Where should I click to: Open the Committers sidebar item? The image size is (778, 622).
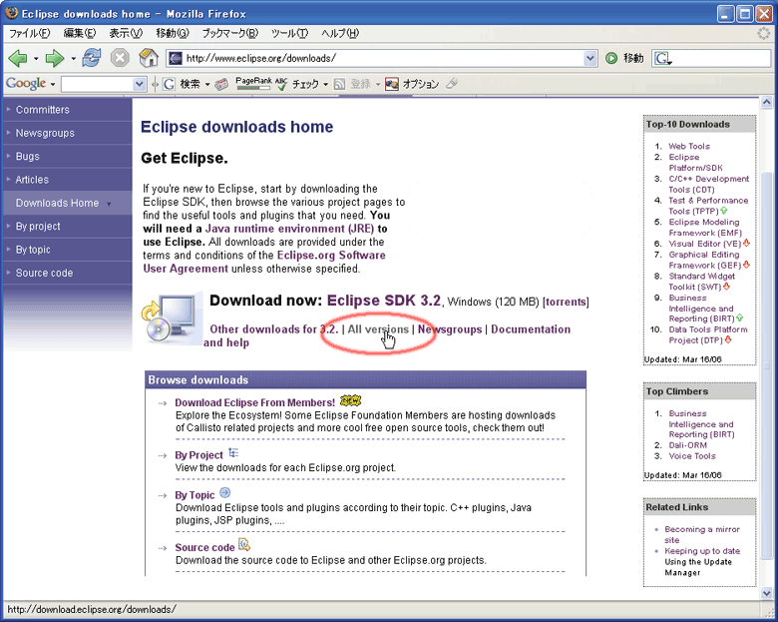[68, 110]
